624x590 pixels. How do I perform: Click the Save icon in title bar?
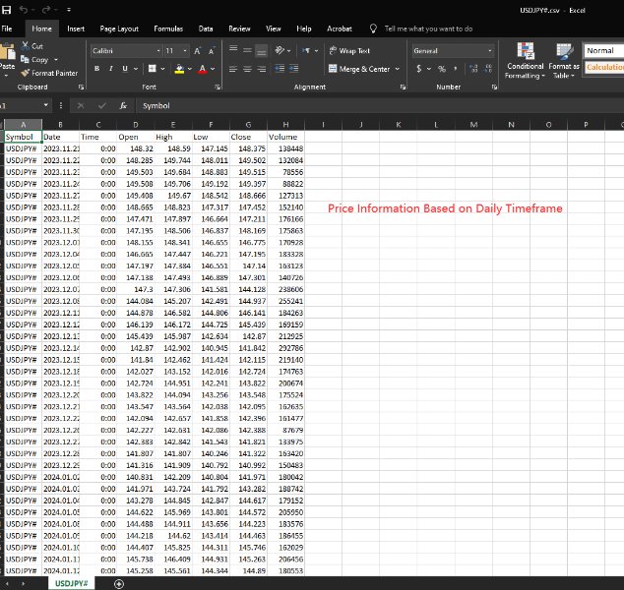[x=7, y=9]
